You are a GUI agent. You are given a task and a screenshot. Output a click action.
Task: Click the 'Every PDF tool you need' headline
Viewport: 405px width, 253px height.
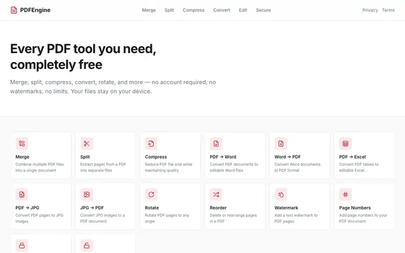tap(83, 56)
